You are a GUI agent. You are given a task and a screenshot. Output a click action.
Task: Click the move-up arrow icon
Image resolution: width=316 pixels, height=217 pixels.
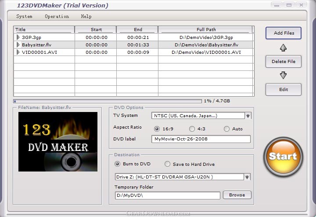(x=283, y=48)
